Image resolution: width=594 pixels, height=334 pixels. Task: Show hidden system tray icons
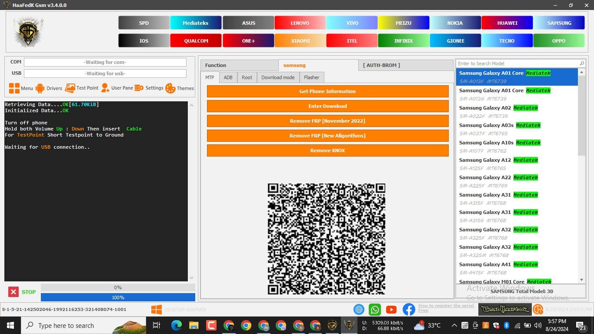454,325
